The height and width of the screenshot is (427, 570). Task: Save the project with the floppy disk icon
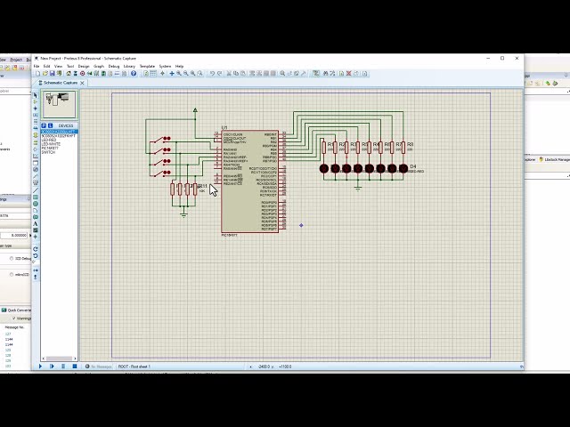pyautogui.click(x=52, y=73)
